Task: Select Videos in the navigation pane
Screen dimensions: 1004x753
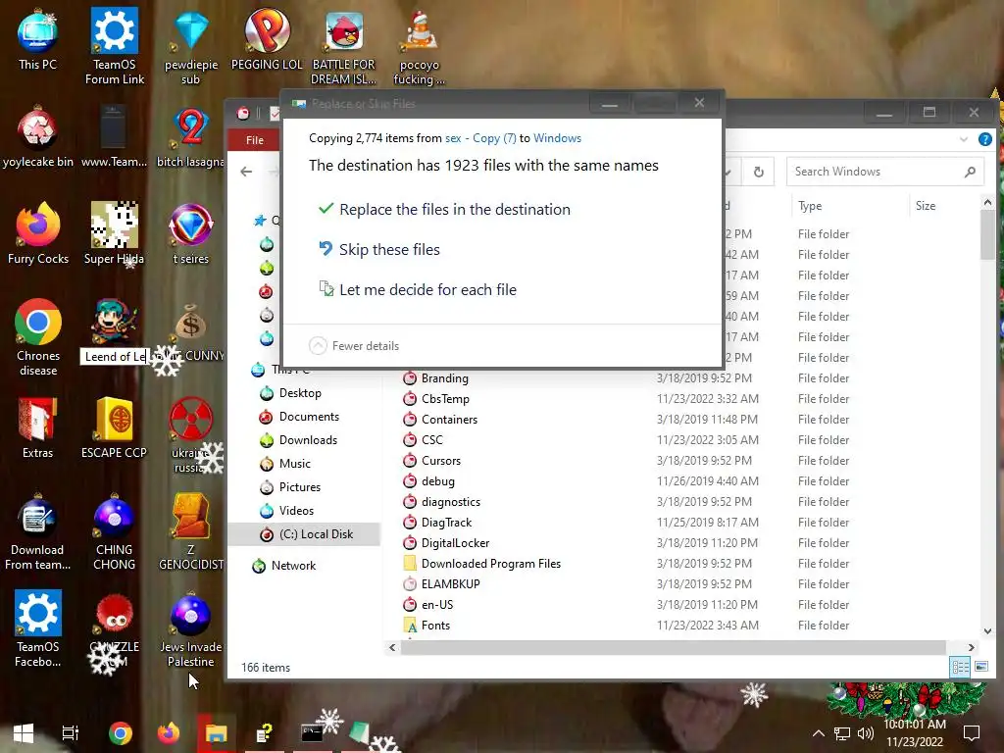Action: point(296,512)
